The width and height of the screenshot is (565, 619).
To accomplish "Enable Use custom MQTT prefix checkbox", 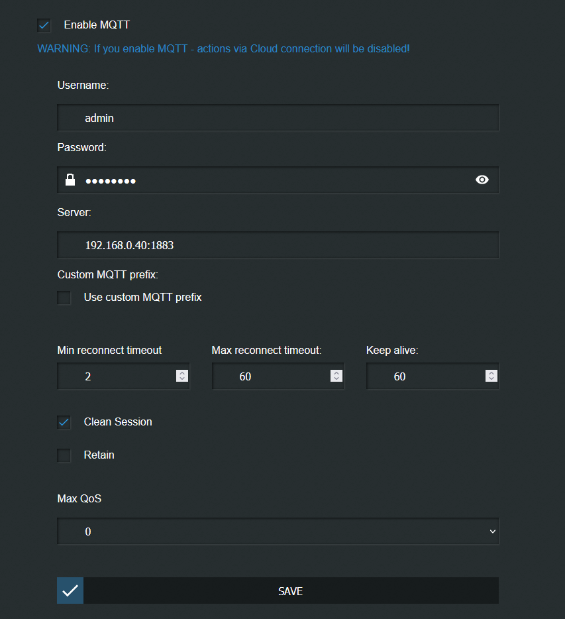I will coord(64,298).
